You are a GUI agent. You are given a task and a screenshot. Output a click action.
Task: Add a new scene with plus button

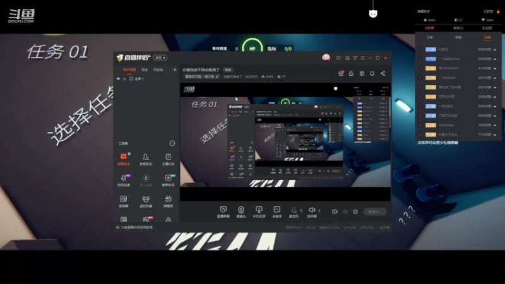click(175, 69)
